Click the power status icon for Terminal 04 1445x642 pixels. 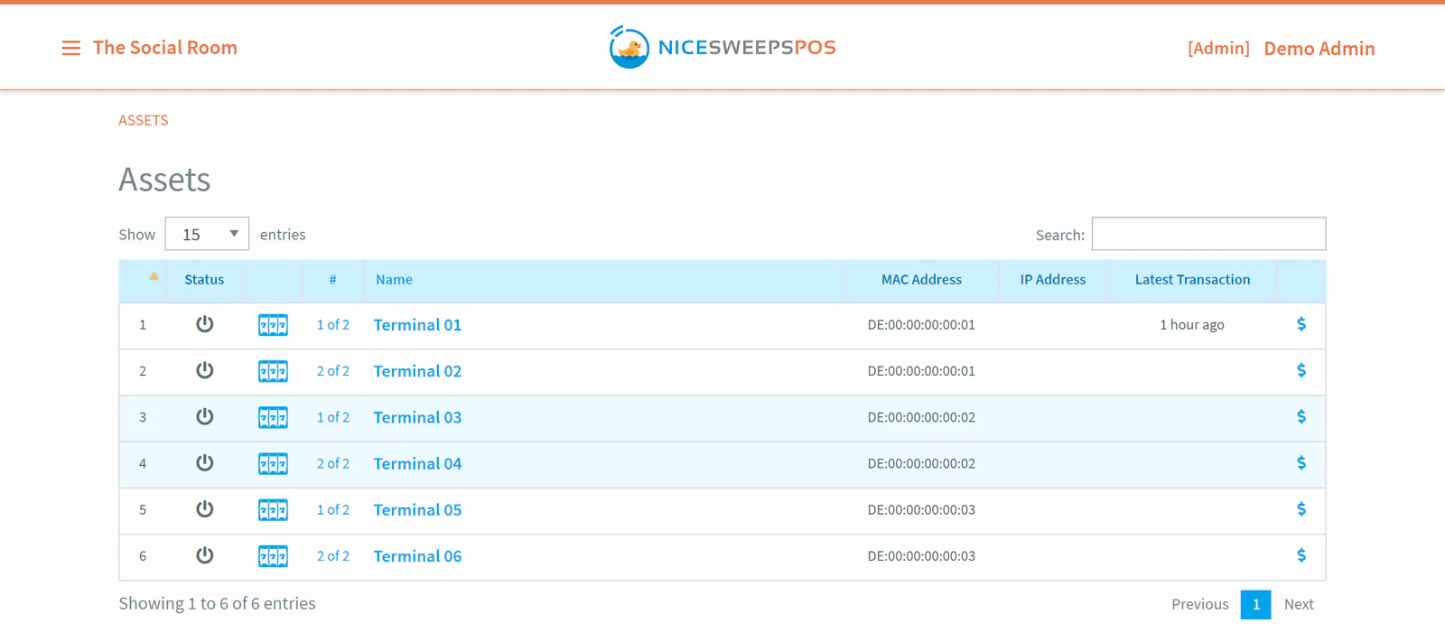click(205, 463)
